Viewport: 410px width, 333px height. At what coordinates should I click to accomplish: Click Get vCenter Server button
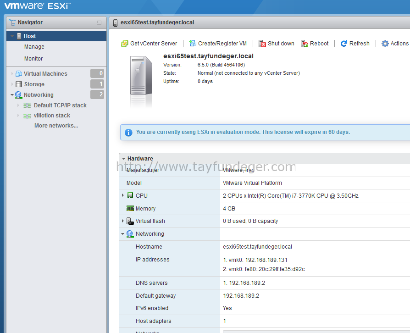pos(149,44)
